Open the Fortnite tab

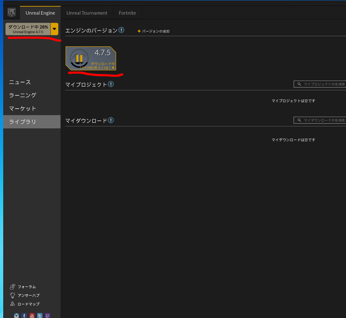point(127,13)
